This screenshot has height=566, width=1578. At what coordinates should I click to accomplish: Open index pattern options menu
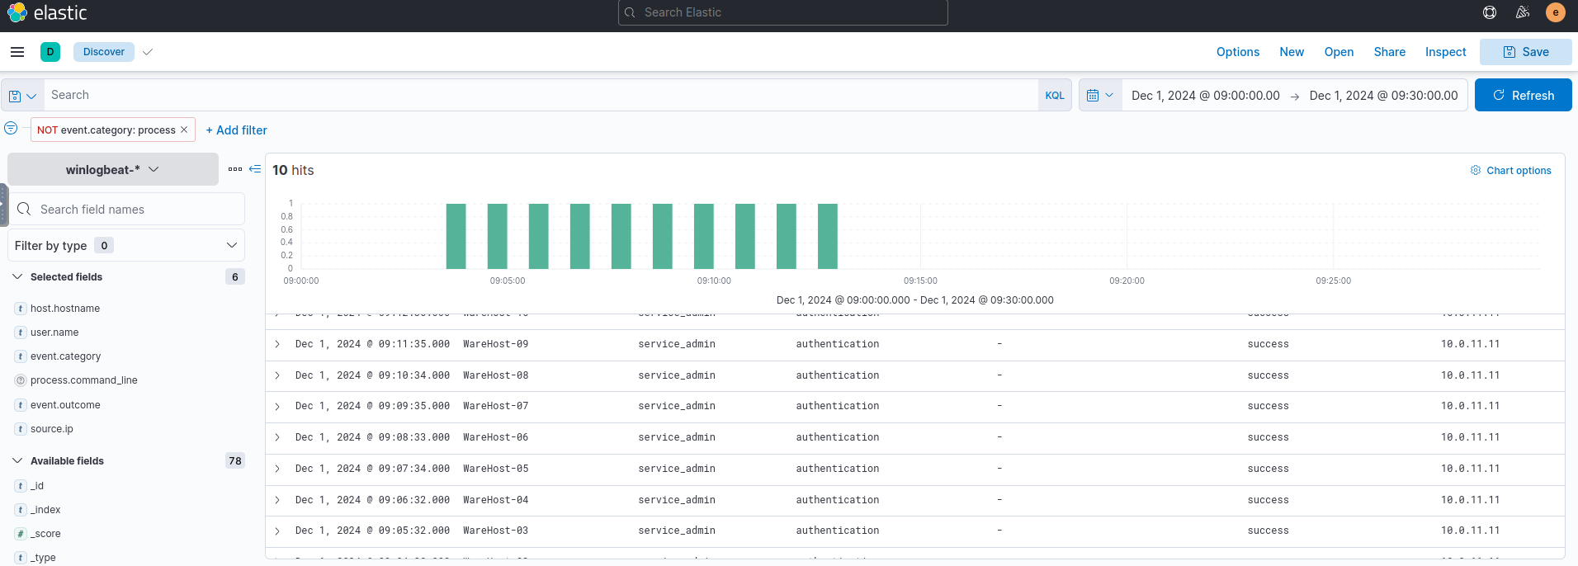pyautogui.click(x=235, y=169)
